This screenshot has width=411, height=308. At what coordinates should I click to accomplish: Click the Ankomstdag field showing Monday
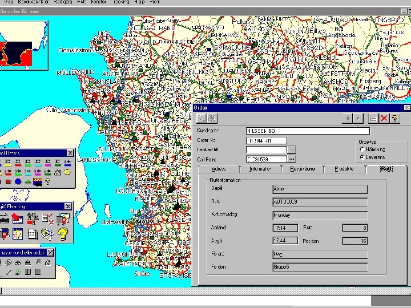[x=320, y=215]
